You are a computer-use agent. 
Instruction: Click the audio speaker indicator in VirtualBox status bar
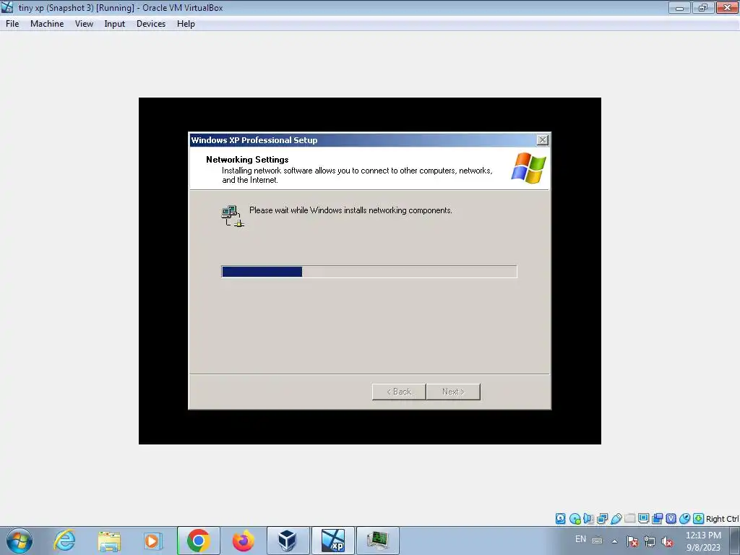(x=588, y=519)
